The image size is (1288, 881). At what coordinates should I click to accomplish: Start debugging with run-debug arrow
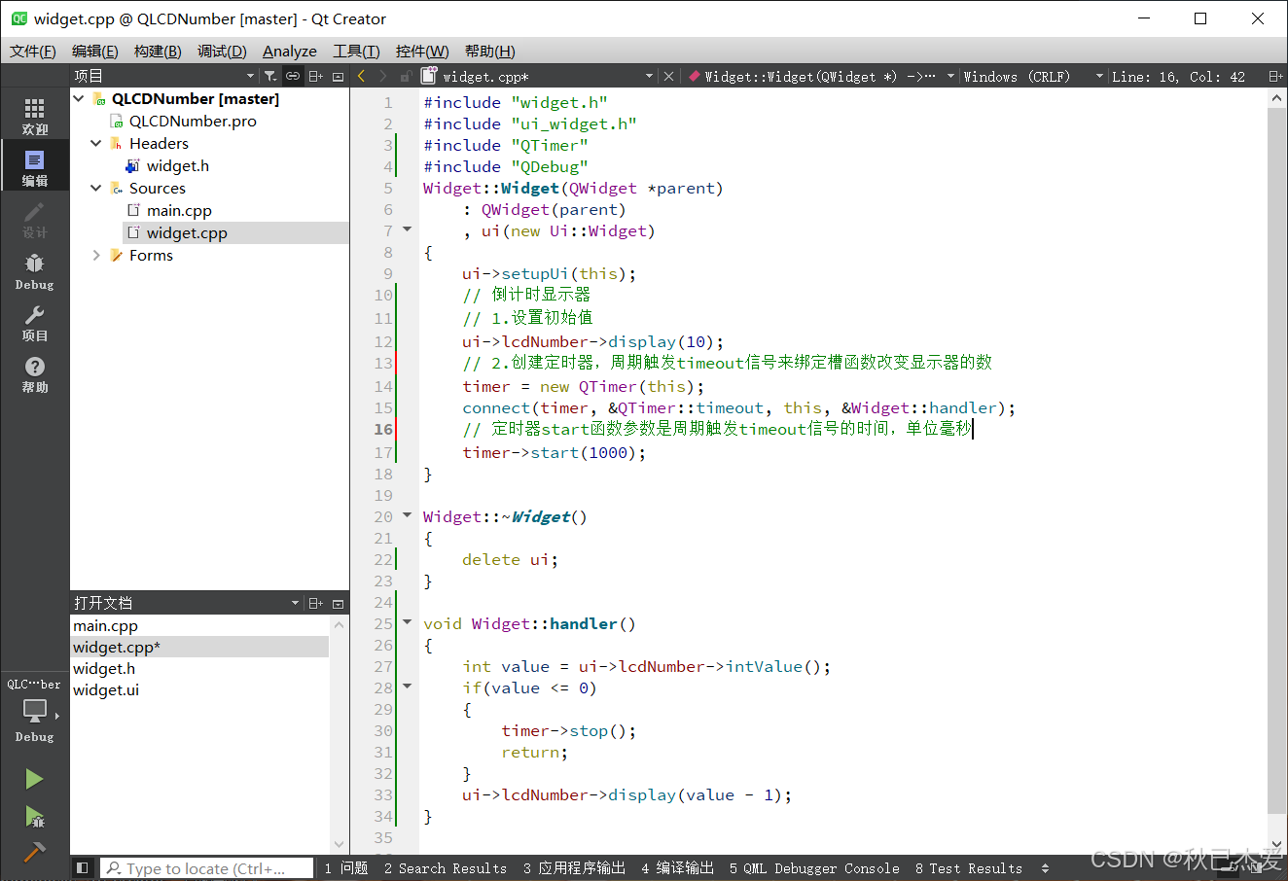tap(34, 816)
